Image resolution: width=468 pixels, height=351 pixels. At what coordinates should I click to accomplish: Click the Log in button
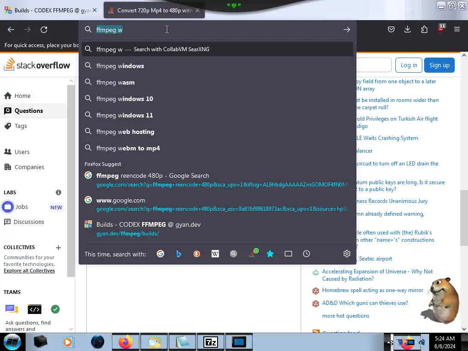pos(409,65)
